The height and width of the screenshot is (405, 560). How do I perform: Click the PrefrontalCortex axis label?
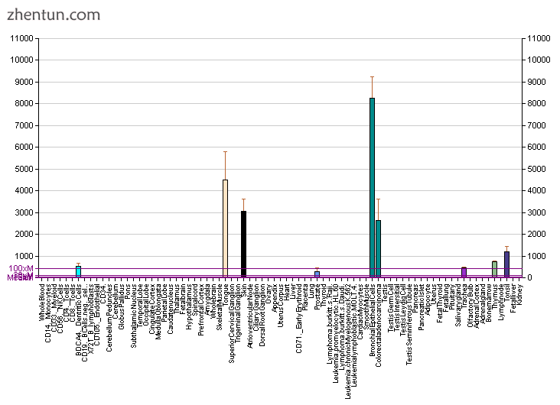(x=200, y=310)
